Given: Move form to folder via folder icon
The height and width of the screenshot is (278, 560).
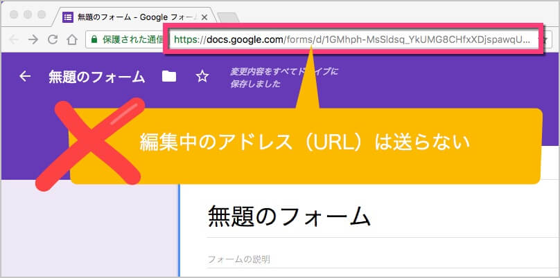Looking at the screenshot, I should [169, 76].
